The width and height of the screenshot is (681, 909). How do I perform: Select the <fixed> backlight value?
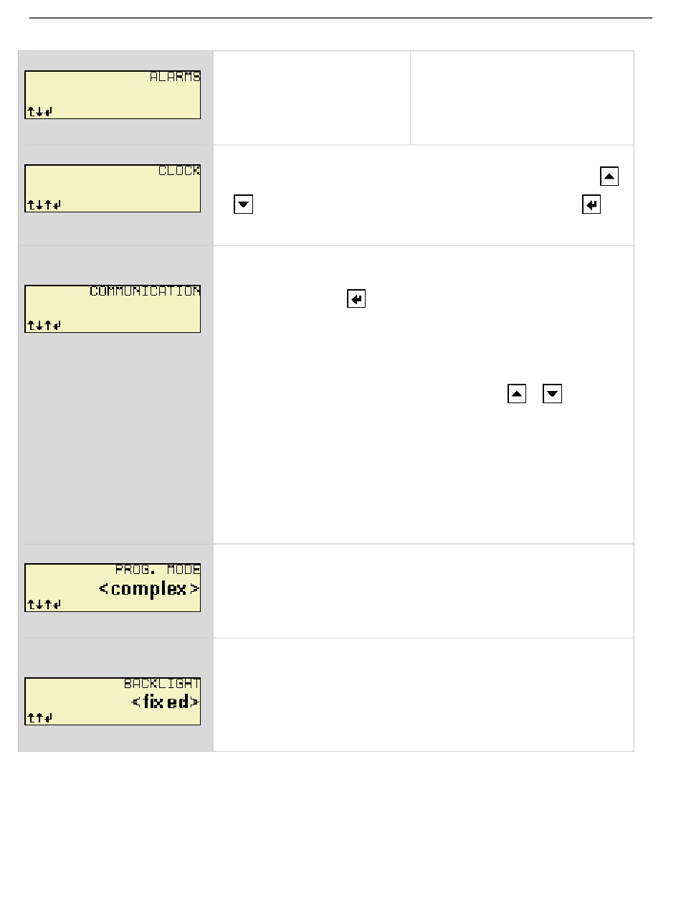coord(166,702)
